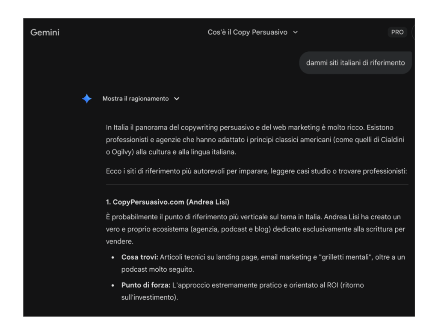Expand "Mostra il ragionamento"
Screen dimensions: 438x320
135,99
